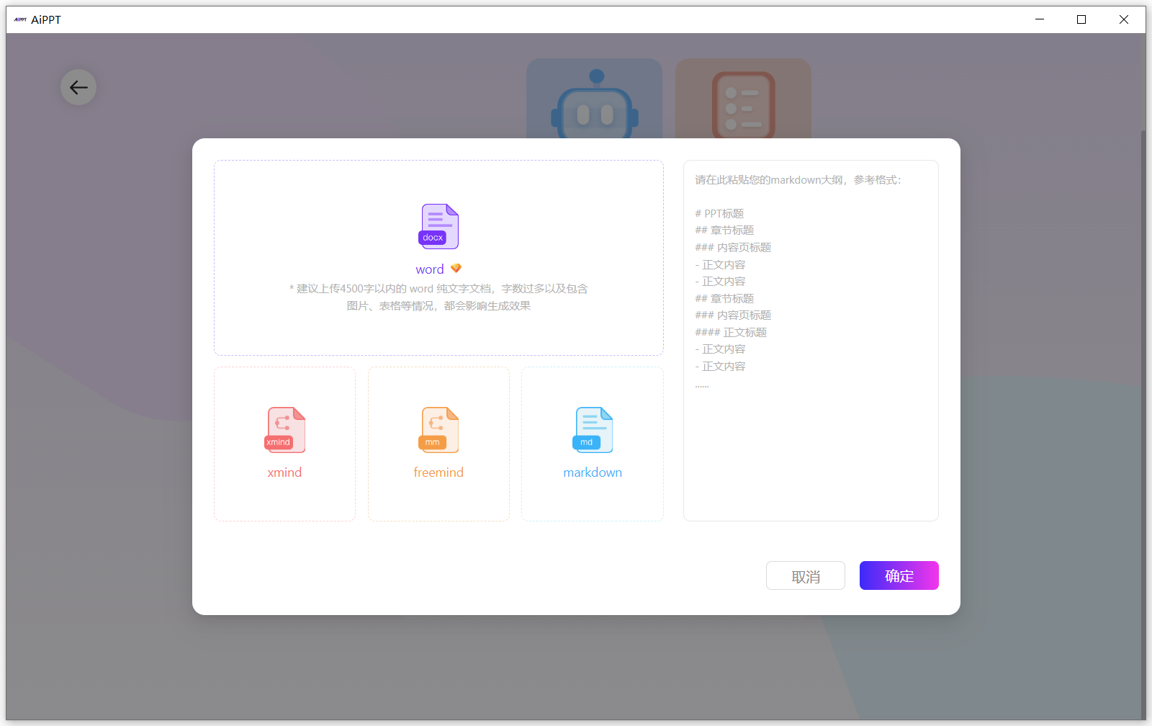The height and width of the screenshot is (726, 1152).
Task: Choose the xmind file icon
Action: (x=285, y=430)
